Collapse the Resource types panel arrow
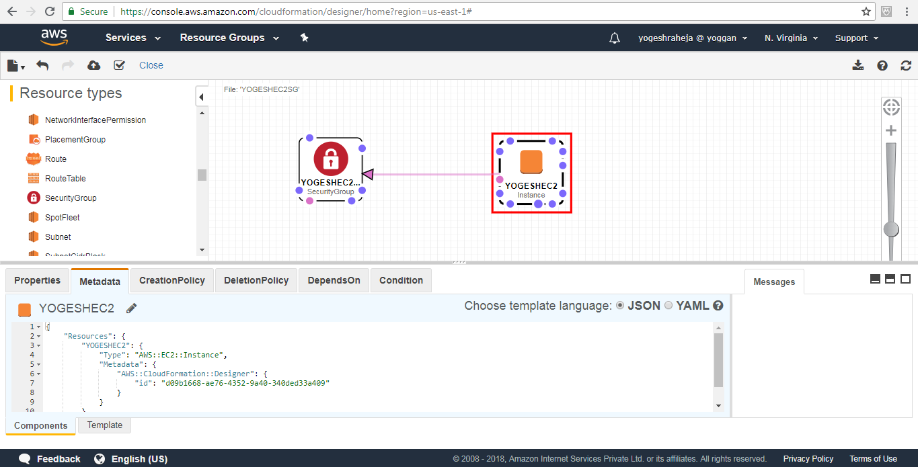Screen dimensions: 918x467 click(201, 97)
